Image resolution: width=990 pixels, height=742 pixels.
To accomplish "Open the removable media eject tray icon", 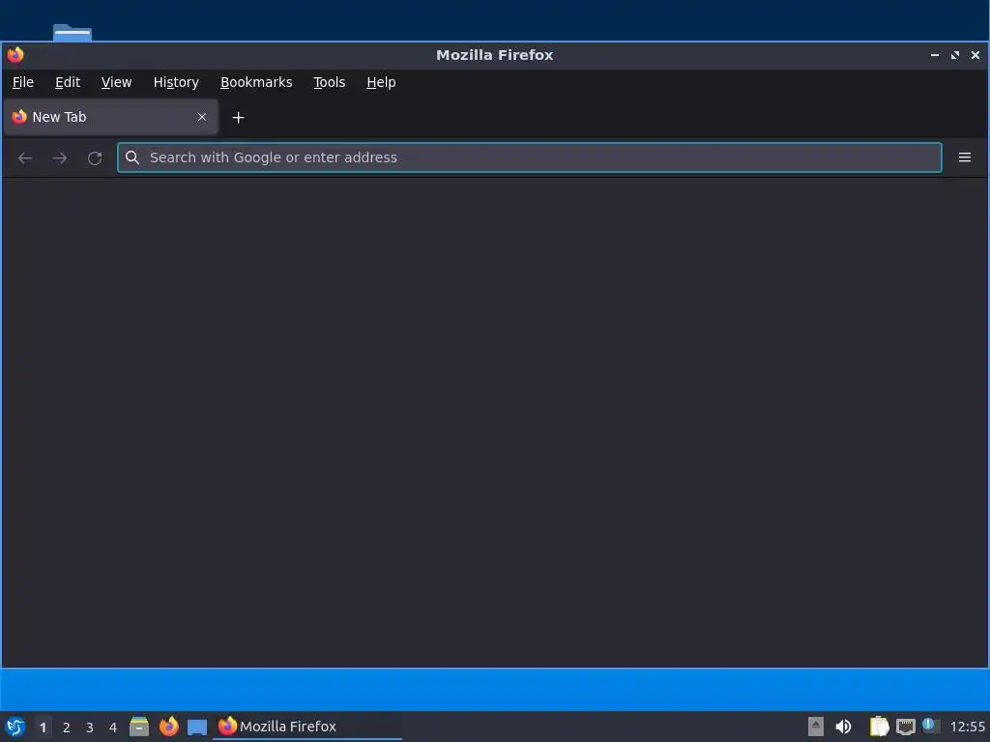I will [x=816, y=727].
